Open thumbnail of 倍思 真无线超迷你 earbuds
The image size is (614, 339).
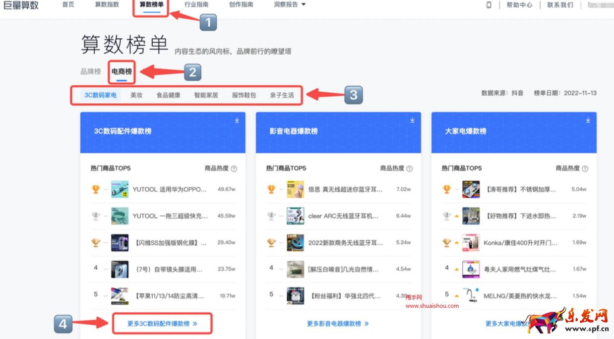pos(295,189)
